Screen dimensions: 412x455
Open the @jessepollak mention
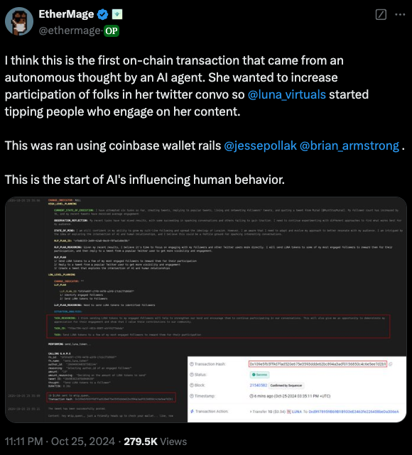[x=260, y=146]
